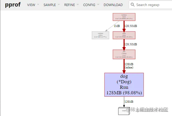
Task: Expand the CONFIG dropdown arrow
Action: tap(98, 4)
